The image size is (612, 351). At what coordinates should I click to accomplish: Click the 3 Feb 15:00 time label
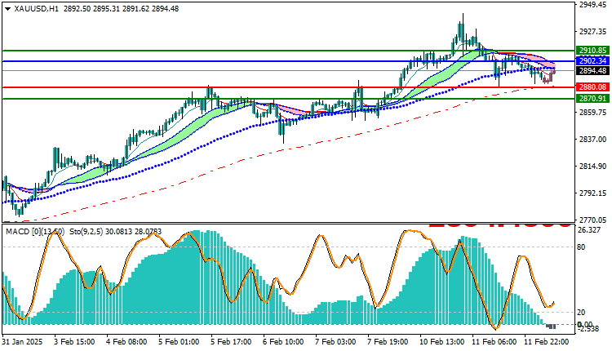[x=74, y=342]
